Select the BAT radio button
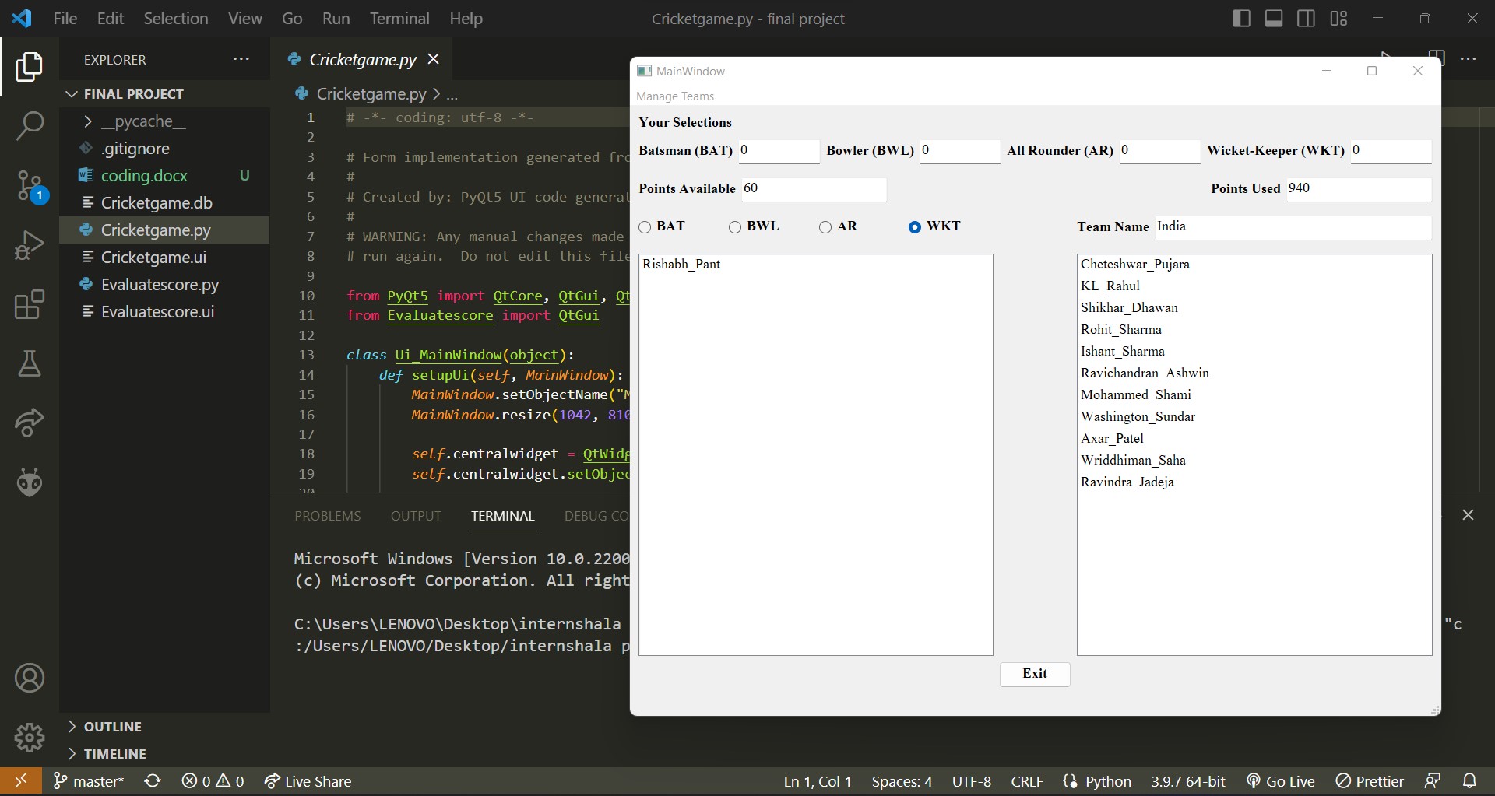 click(645, 226)
